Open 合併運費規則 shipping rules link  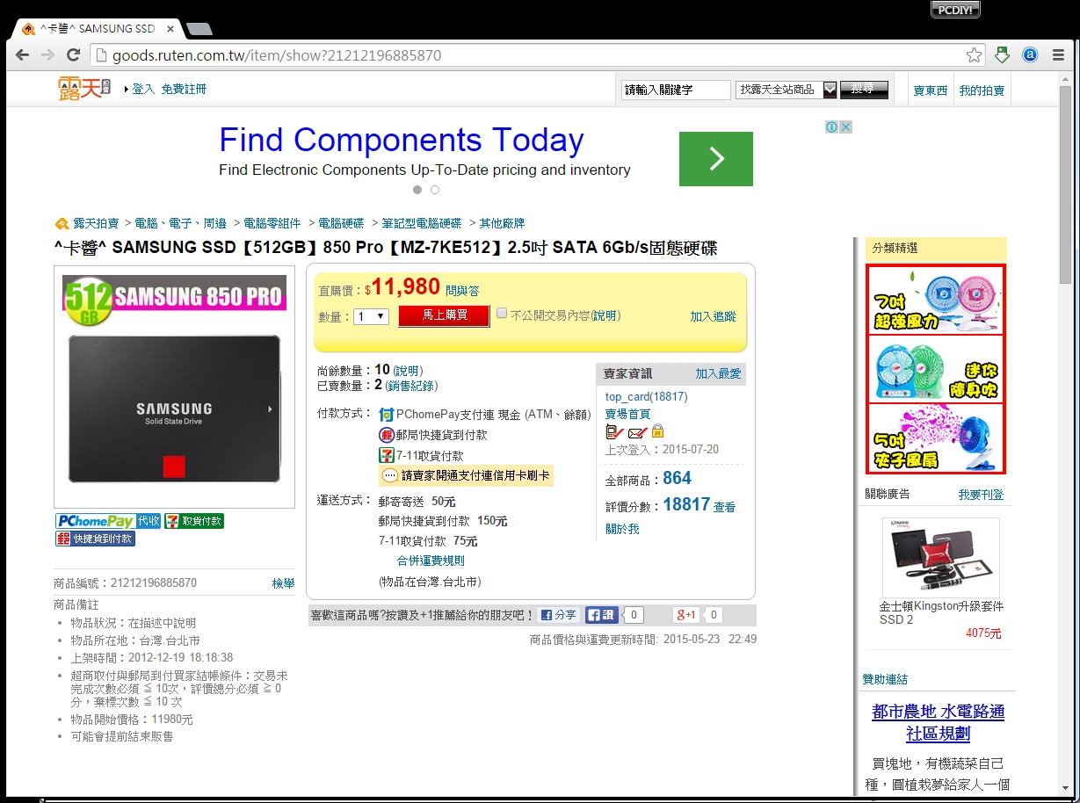pos(431,561)
